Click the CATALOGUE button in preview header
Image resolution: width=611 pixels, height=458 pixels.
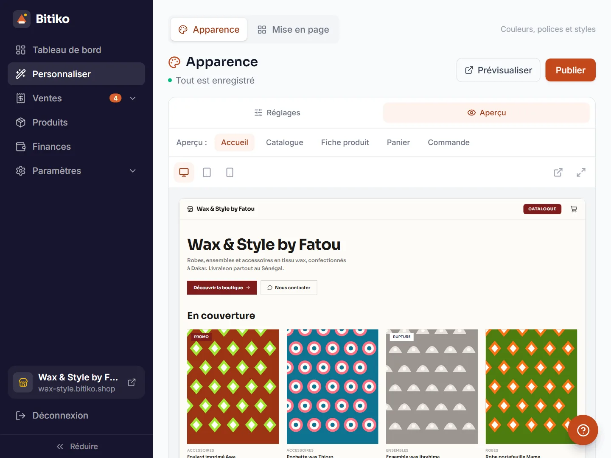[542, 209]
